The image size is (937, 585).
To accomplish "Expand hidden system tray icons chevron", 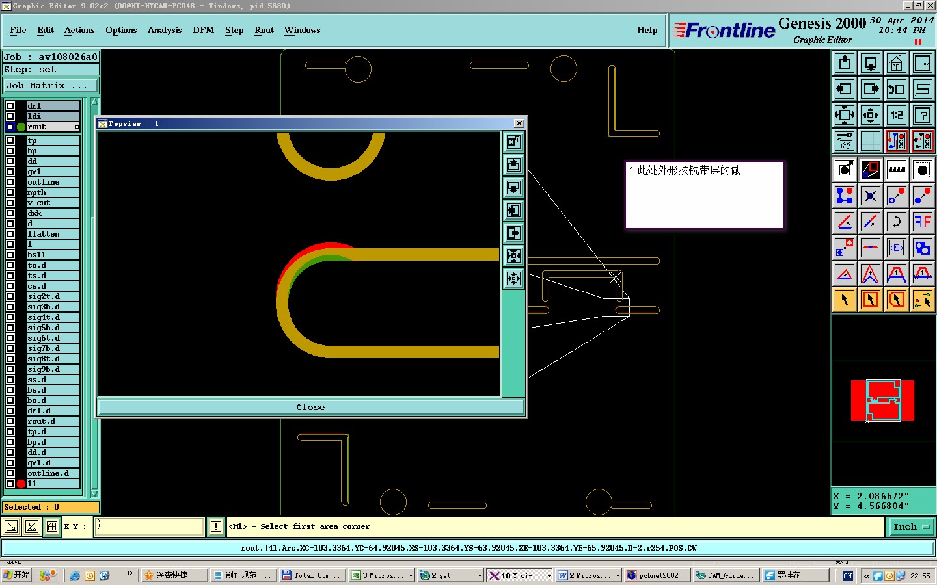I will point(867,576).
